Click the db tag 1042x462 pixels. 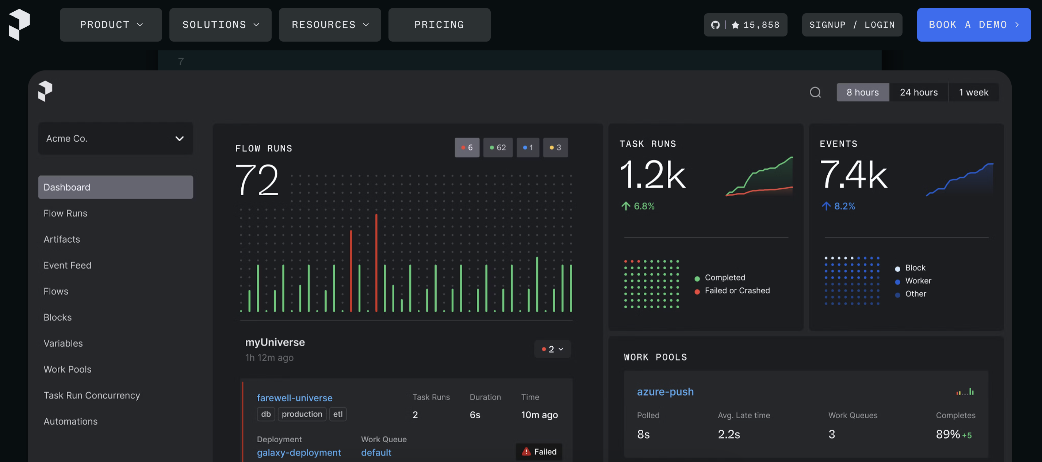pyautogui.click(x=266, y=414)
